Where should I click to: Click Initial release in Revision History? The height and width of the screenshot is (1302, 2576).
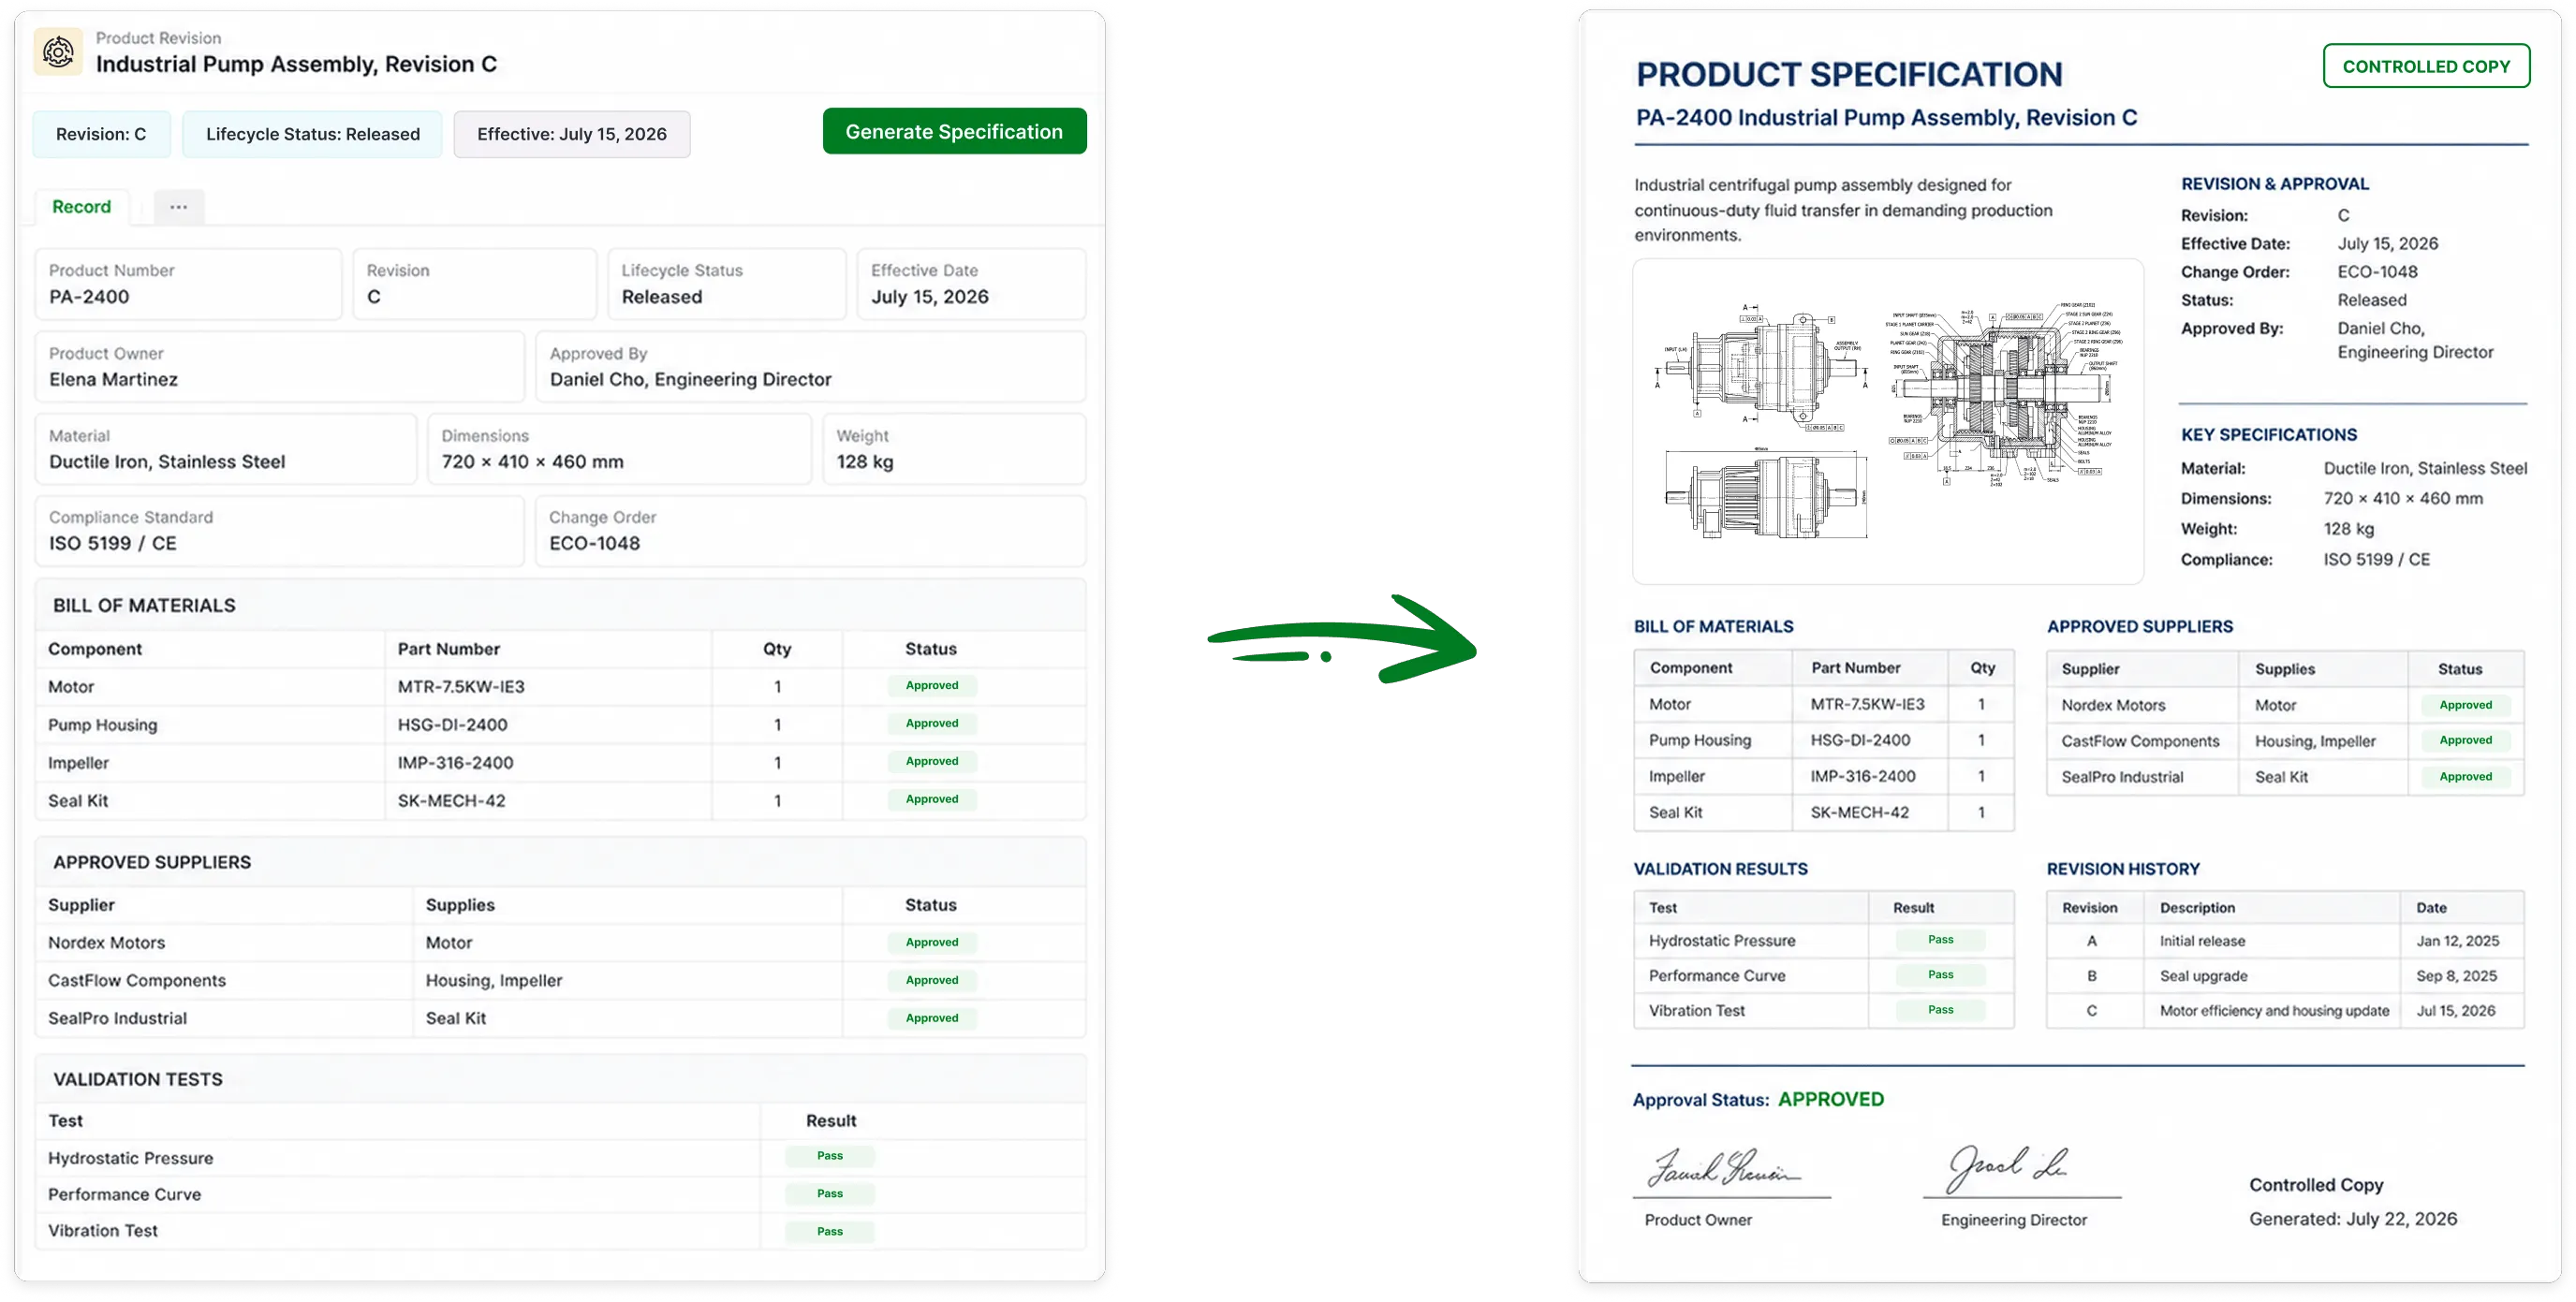[x=2202, y=942]
